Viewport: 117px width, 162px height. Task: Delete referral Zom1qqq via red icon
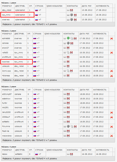pyautogui.click(x=111, y=71)
